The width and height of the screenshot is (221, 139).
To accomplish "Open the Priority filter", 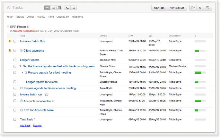I will (41, 17).
